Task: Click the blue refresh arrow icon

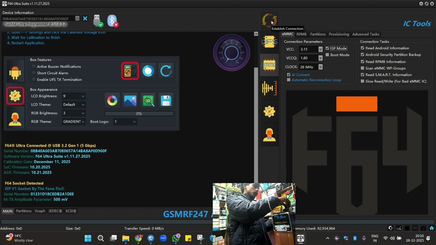Action: point(166,71)
